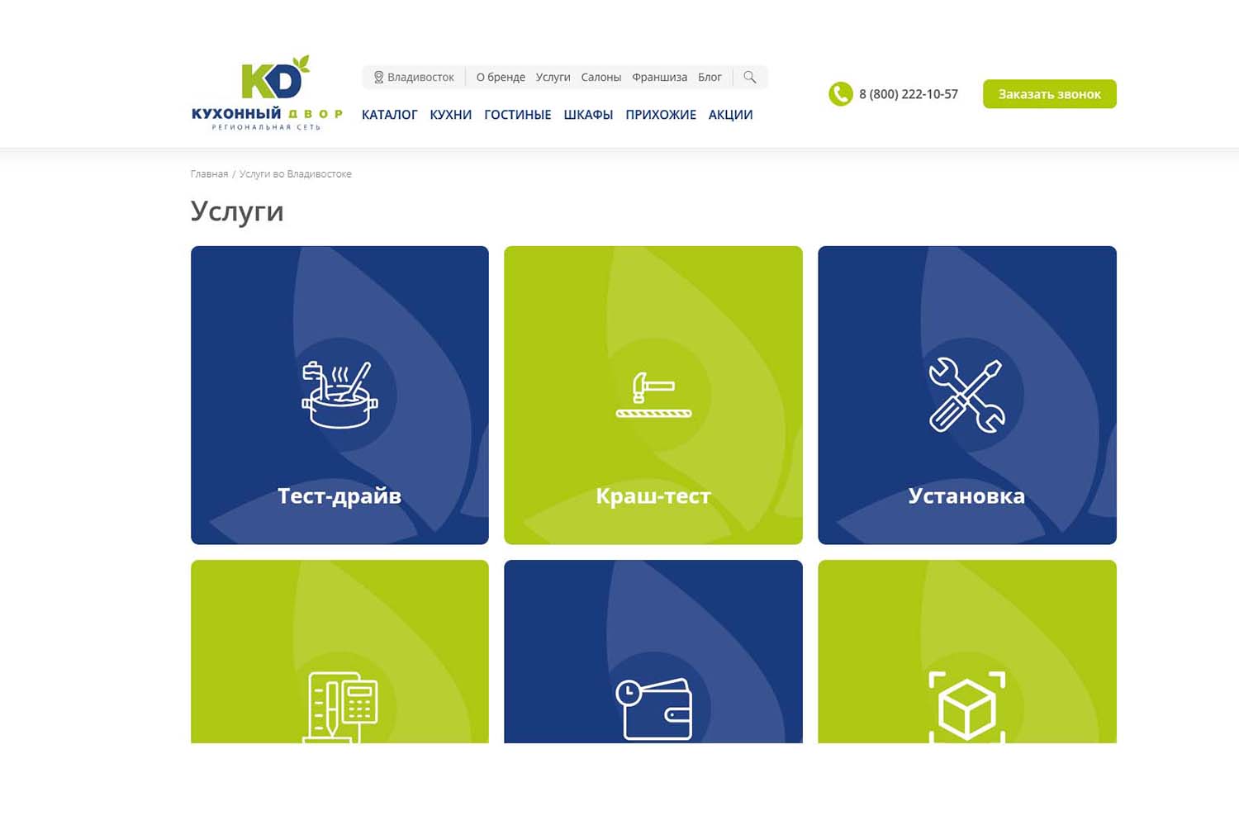The width and height of the screenshot is (1239, 825).
Task: Call phone number 8 (800) 222-10-57
Action: (x=908, y=94)
